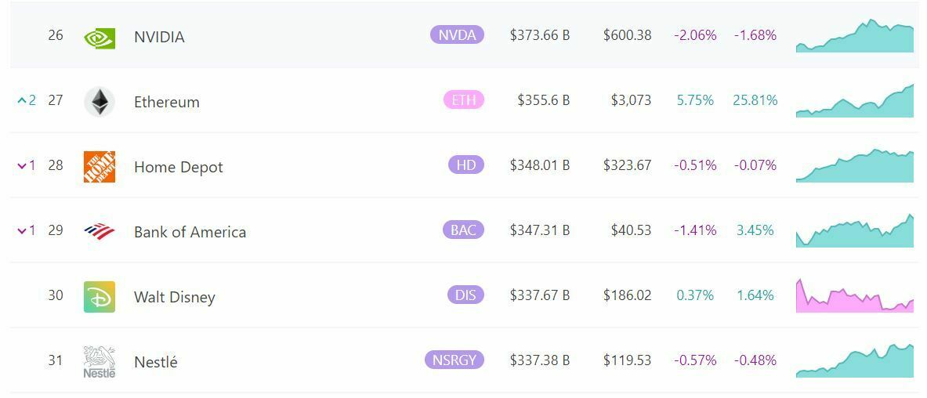Click the HD ticker badge
This screenshot has height=398, width=927.
tap(465, 165)
